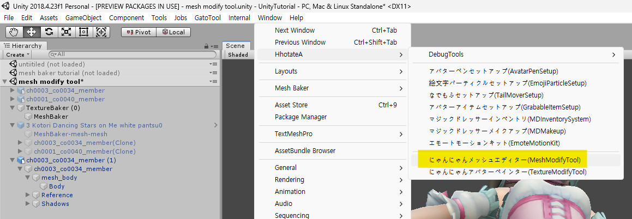632x219 pixels.
Task: Click the Hierarchy panel lock icon
Action: [206, 46]
